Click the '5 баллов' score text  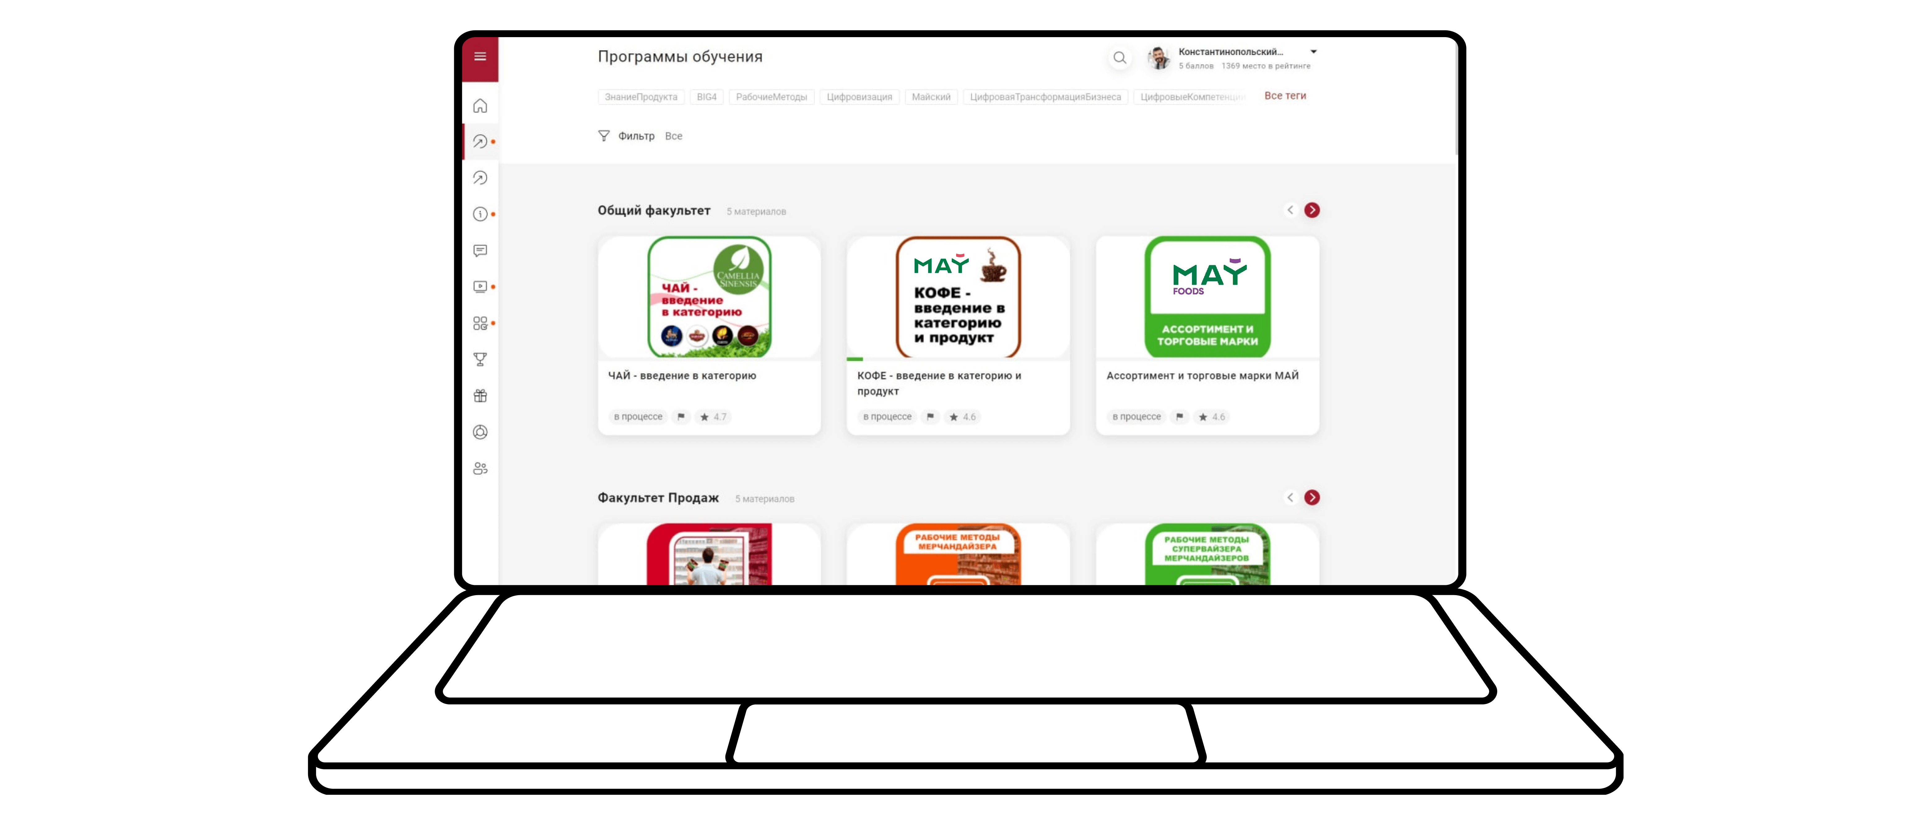pyautogui.click(x=1195, y=67)
